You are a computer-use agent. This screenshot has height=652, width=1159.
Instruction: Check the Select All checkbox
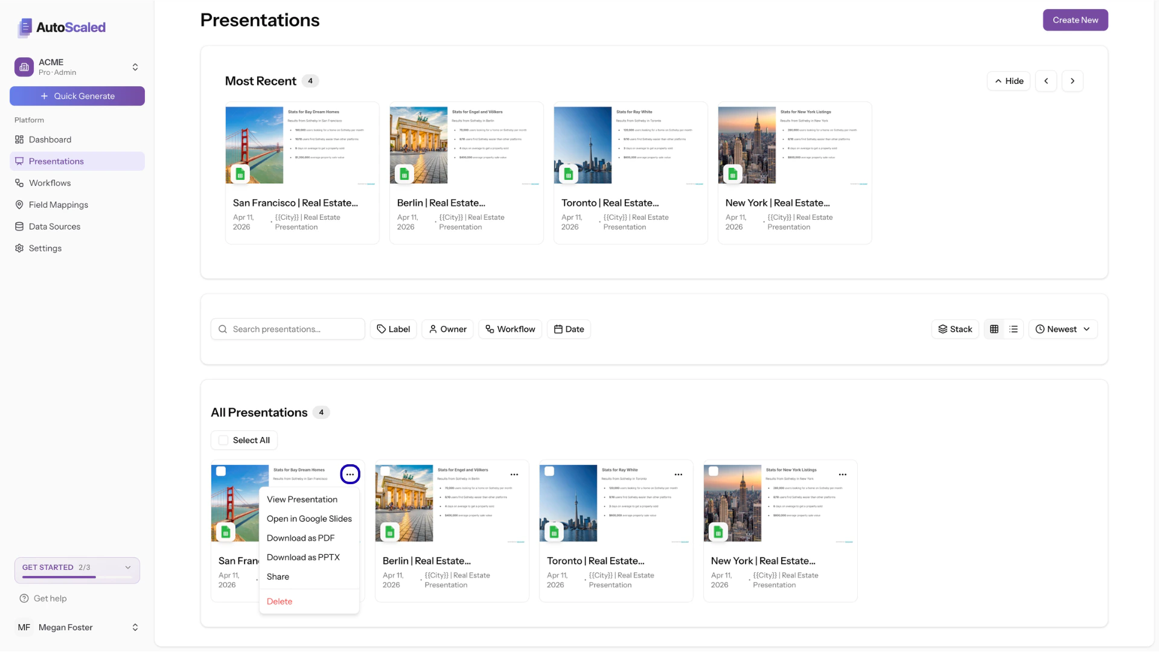point(224,440)
